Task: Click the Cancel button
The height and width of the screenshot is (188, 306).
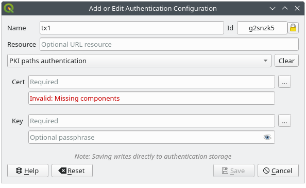Action: click(x=278, y=171)
